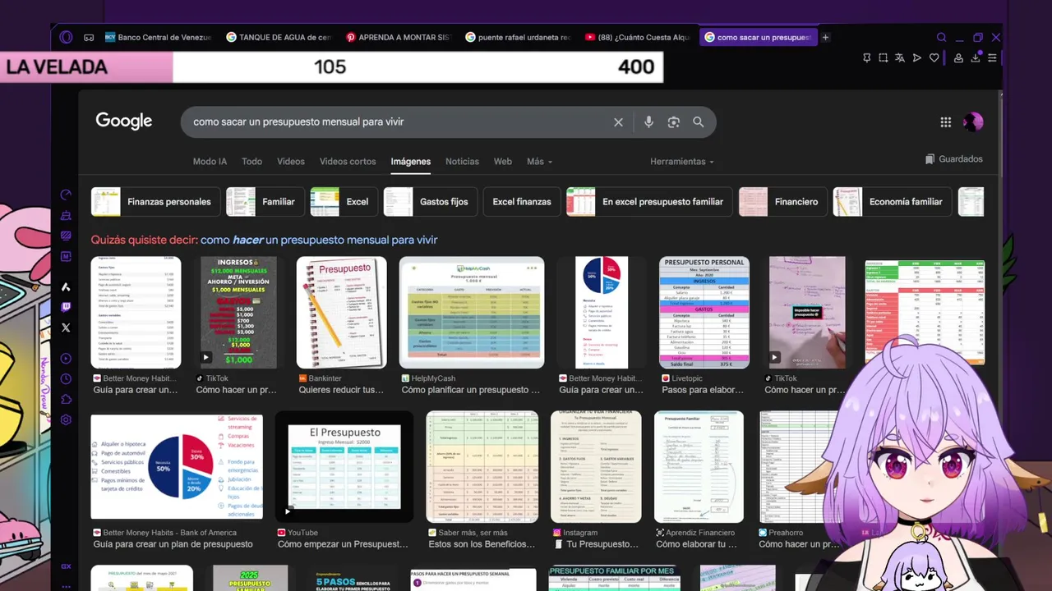
Task: Open the browser profile icon
Action: (958, 57)
